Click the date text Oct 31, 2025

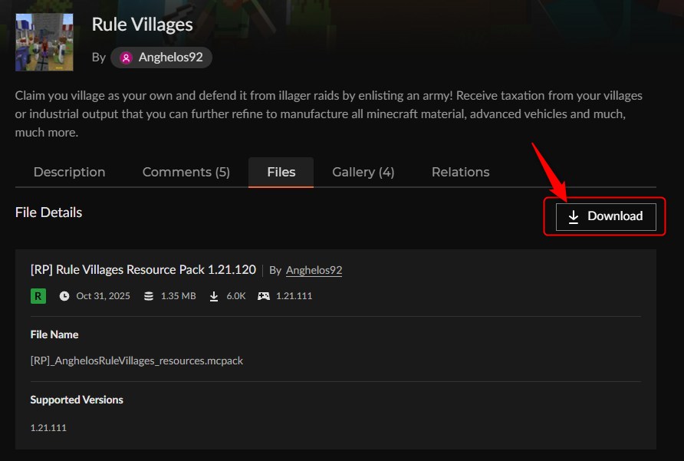tap(103, 296)
